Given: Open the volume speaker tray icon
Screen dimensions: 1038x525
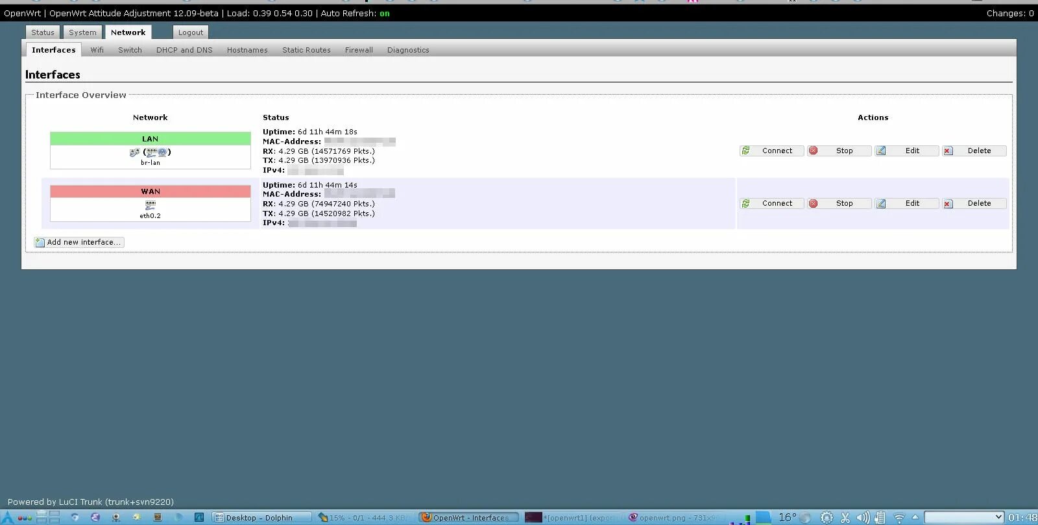Looking at the screenshot, I should click(x=863, y=517).
